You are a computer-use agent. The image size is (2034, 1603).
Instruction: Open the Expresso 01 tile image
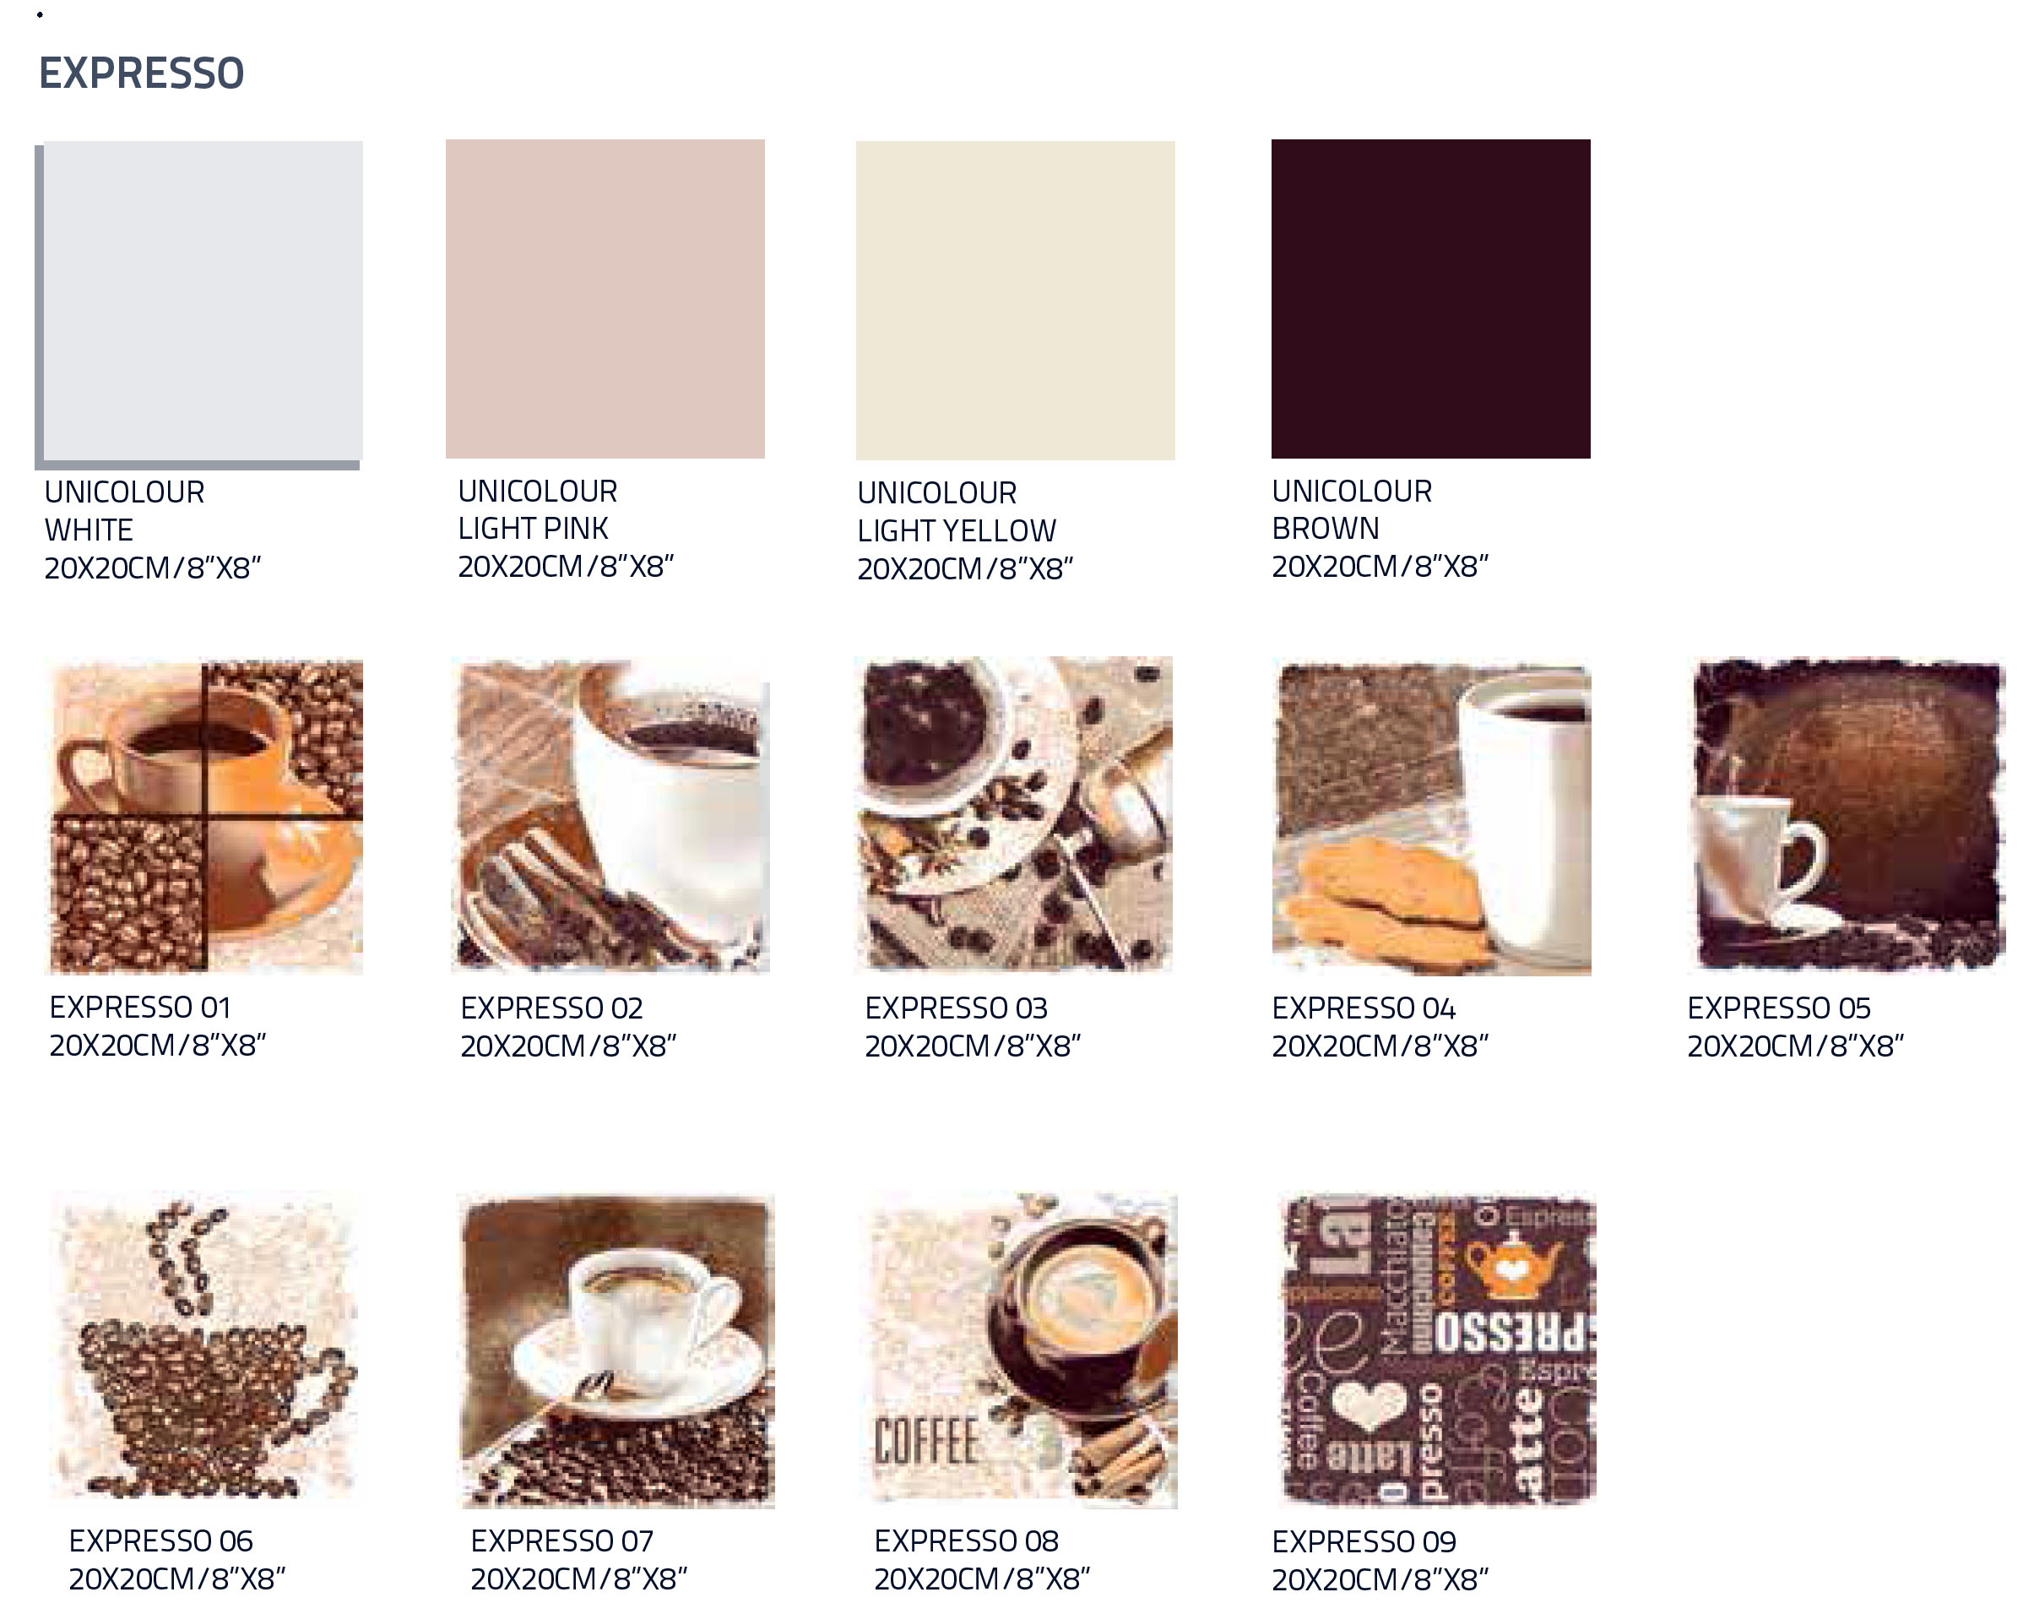(x=205, y=817)
